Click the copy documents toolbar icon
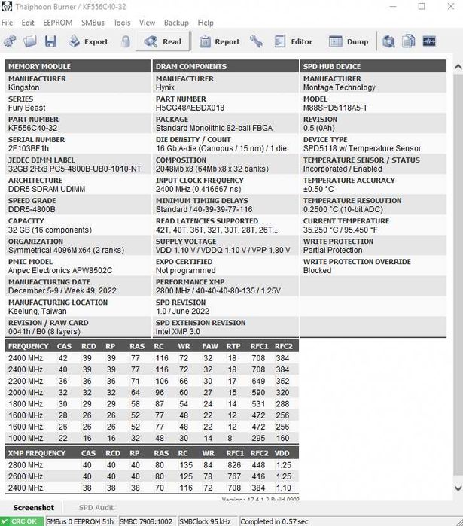463x526 pixels. tap(409, 41)
